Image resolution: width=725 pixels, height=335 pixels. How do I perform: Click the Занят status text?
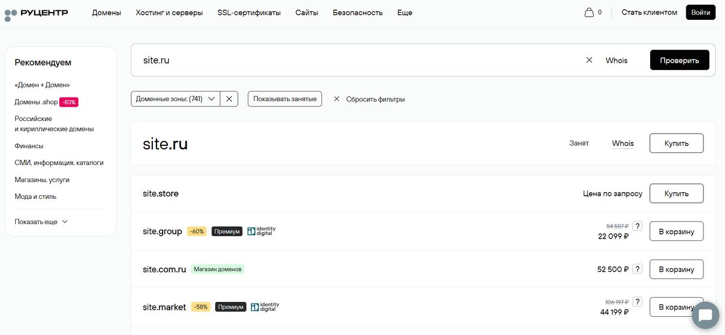pos(579,143)
